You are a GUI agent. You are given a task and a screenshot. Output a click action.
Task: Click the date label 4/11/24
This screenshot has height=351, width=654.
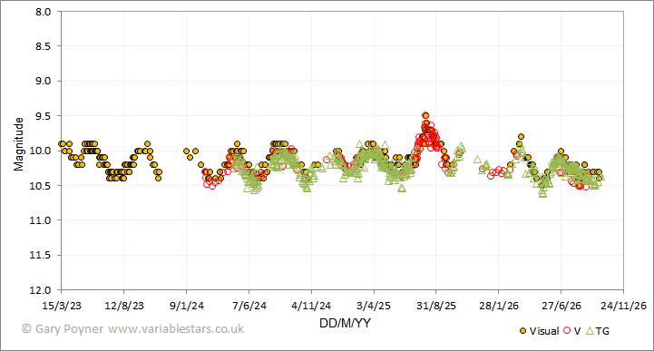click(311, 306)
